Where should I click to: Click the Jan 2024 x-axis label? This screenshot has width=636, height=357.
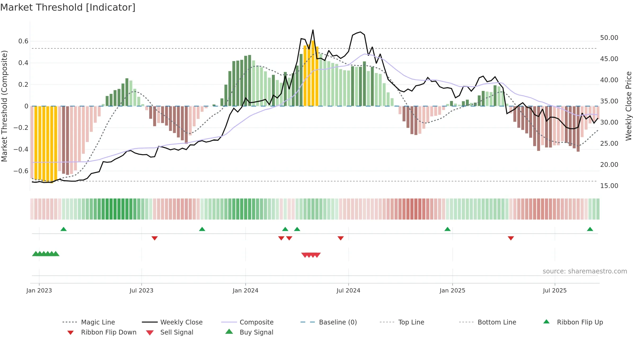click(x=246, y=291)
